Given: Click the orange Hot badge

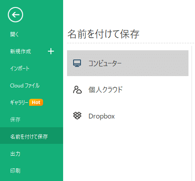Looking at the screenshot, I should 36,102.
